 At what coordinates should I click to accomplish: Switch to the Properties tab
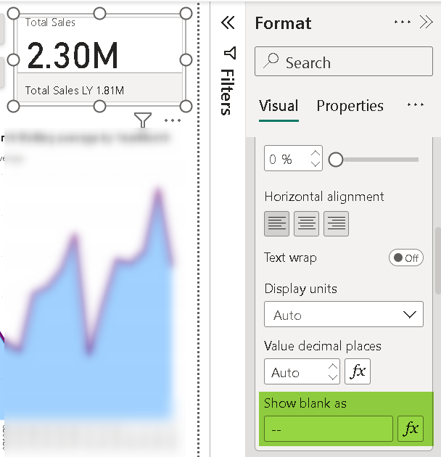pyautogui.click(x=350, y=106)
